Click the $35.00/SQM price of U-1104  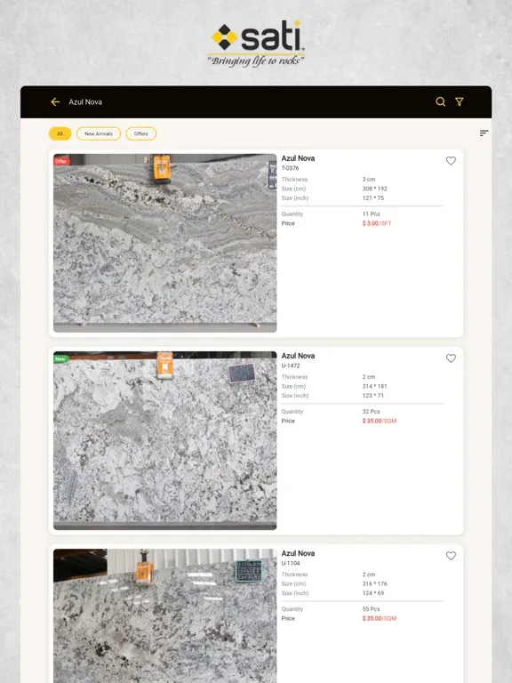[x=380, y=619]
